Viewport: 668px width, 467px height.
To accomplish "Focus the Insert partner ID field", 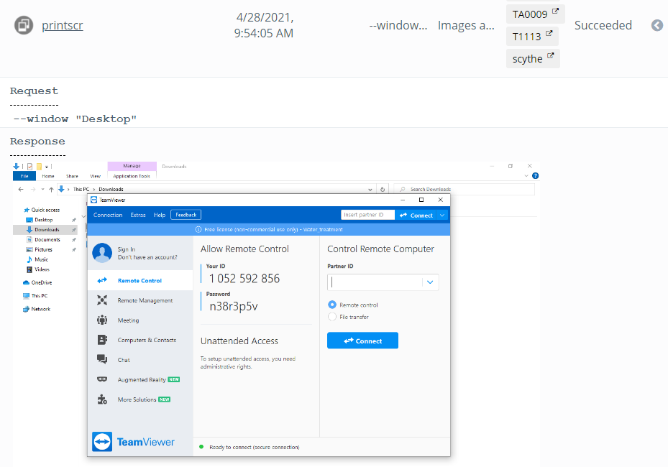I will click(367, 215).
